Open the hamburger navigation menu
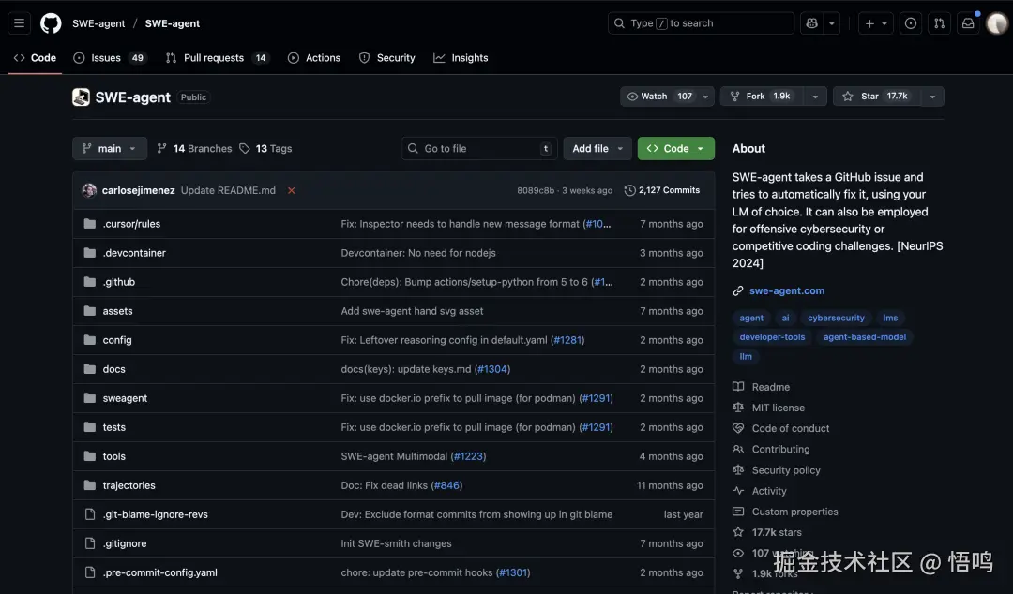Image resolution: width=1013 pixels, height=594 pixels. 19,23
